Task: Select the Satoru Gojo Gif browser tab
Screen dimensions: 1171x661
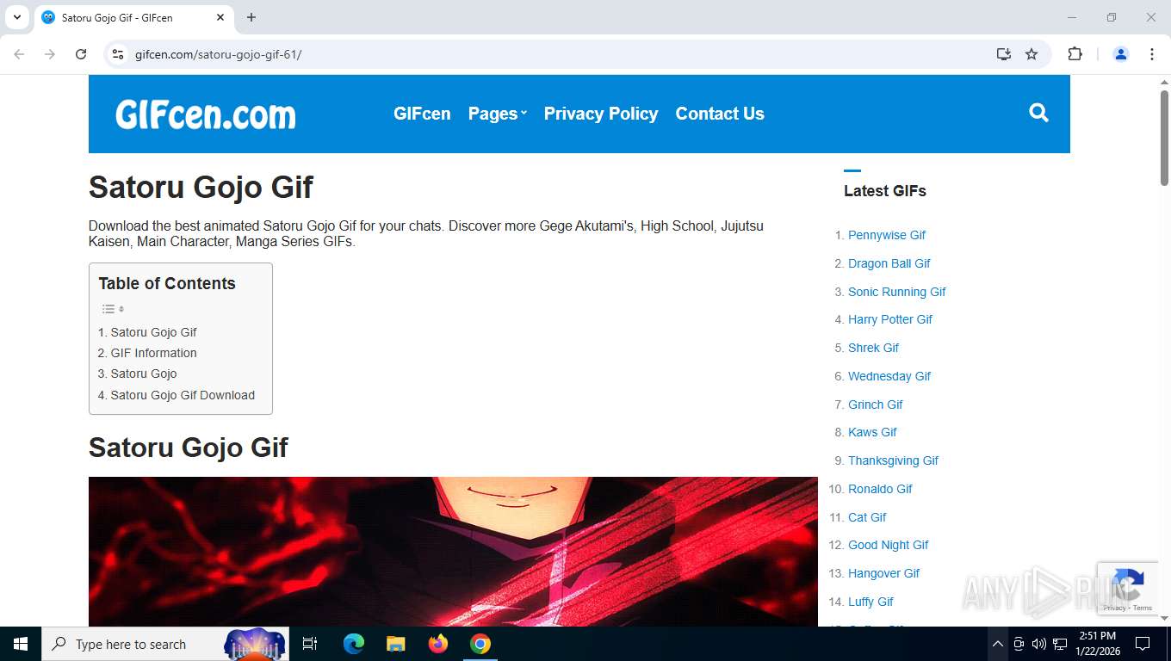Action: [133, 17]
